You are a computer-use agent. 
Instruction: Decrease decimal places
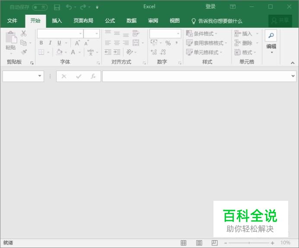163,52
